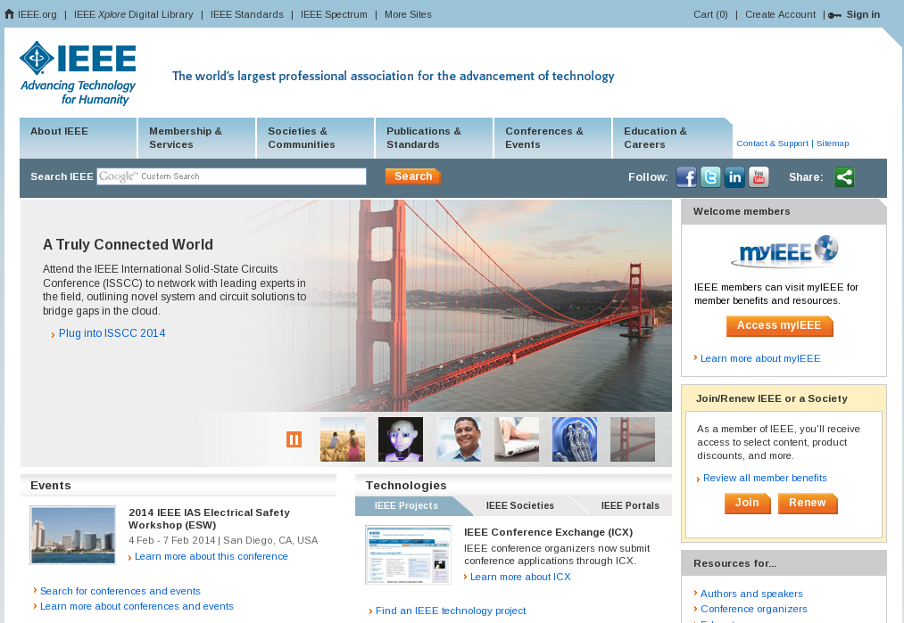Open the San Diego skyline event image

[x=72, y=535]
